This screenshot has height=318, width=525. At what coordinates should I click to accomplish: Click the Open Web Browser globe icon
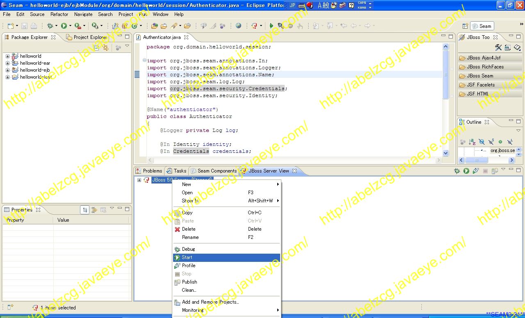coord(238,26)
